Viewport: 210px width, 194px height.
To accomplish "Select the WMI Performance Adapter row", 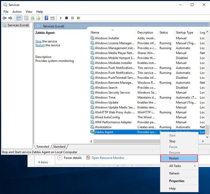I will [x=147, y=122].
